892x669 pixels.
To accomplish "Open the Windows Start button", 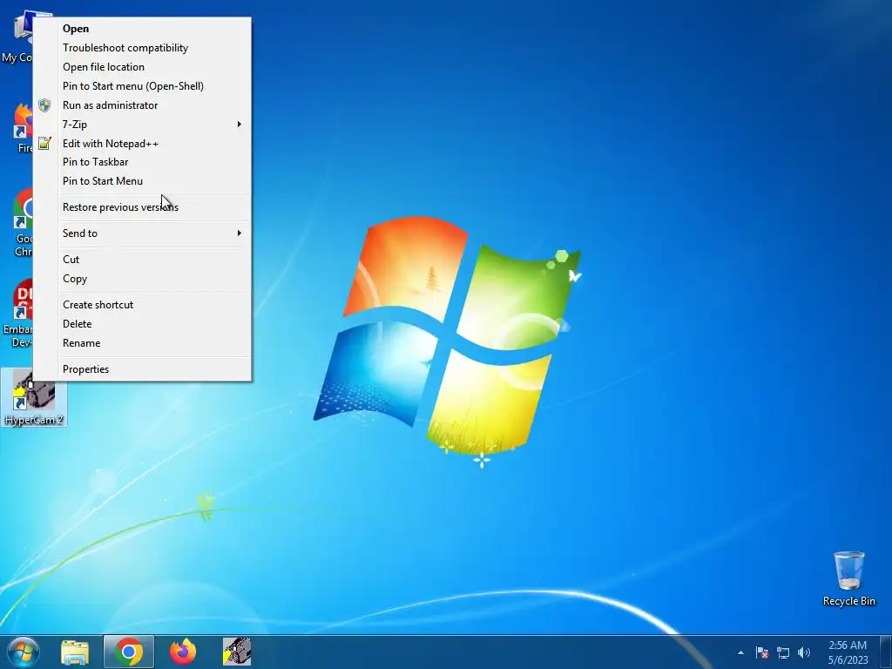I will pos(24,652).
